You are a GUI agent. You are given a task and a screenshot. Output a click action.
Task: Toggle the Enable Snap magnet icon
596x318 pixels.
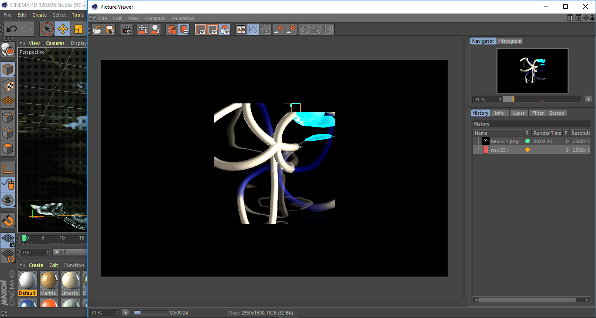point(8,220)
